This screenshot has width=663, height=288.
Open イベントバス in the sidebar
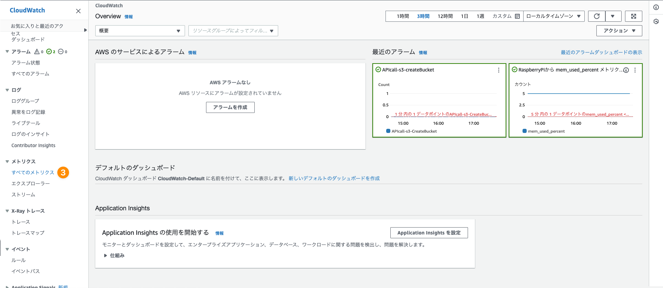click(26, 271)
